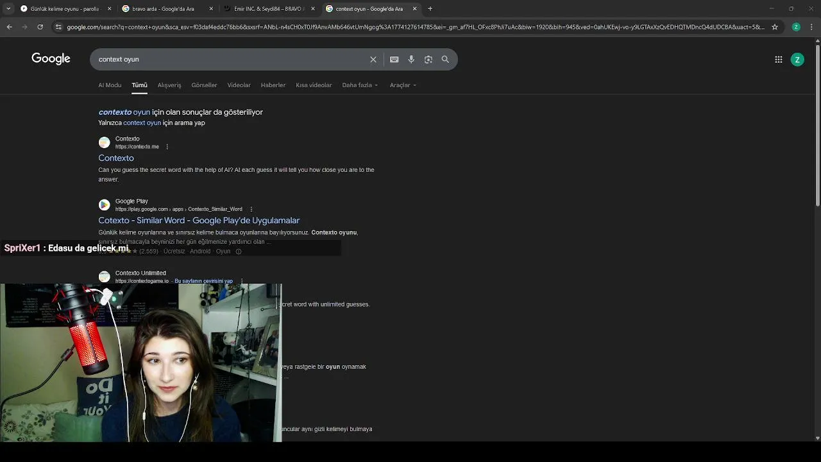
Task: Select the Haberler search tab
Action: 273,85
